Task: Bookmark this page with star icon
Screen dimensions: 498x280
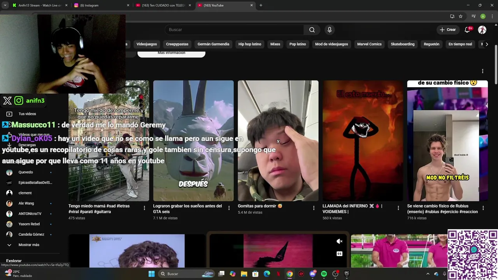Action: coord(461,16)
